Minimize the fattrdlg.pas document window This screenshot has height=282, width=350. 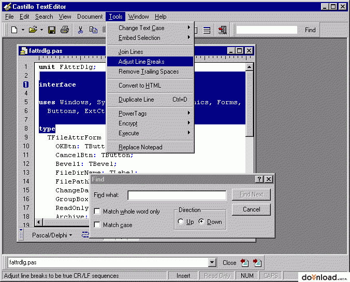[231, 51]
